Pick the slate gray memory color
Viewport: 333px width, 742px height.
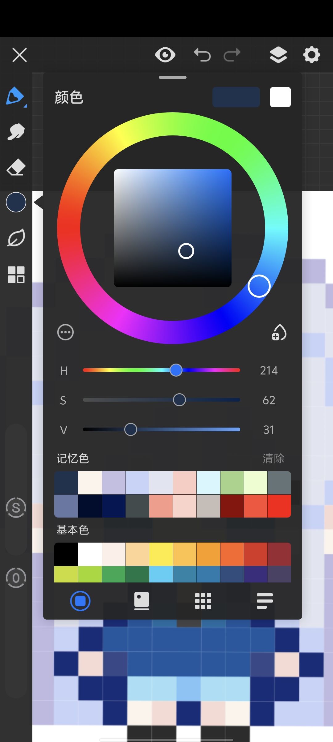(279, 483)
